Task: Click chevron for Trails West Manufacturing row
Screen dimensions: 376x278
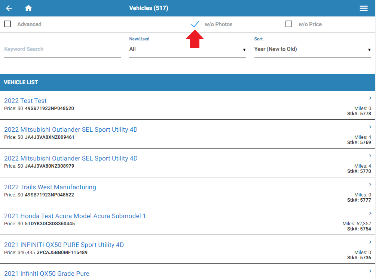Action: (370, 184)
